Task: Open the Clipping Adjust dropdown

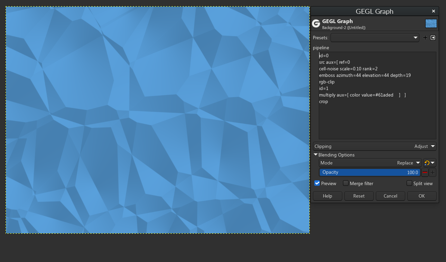Action: click(375, 146)
